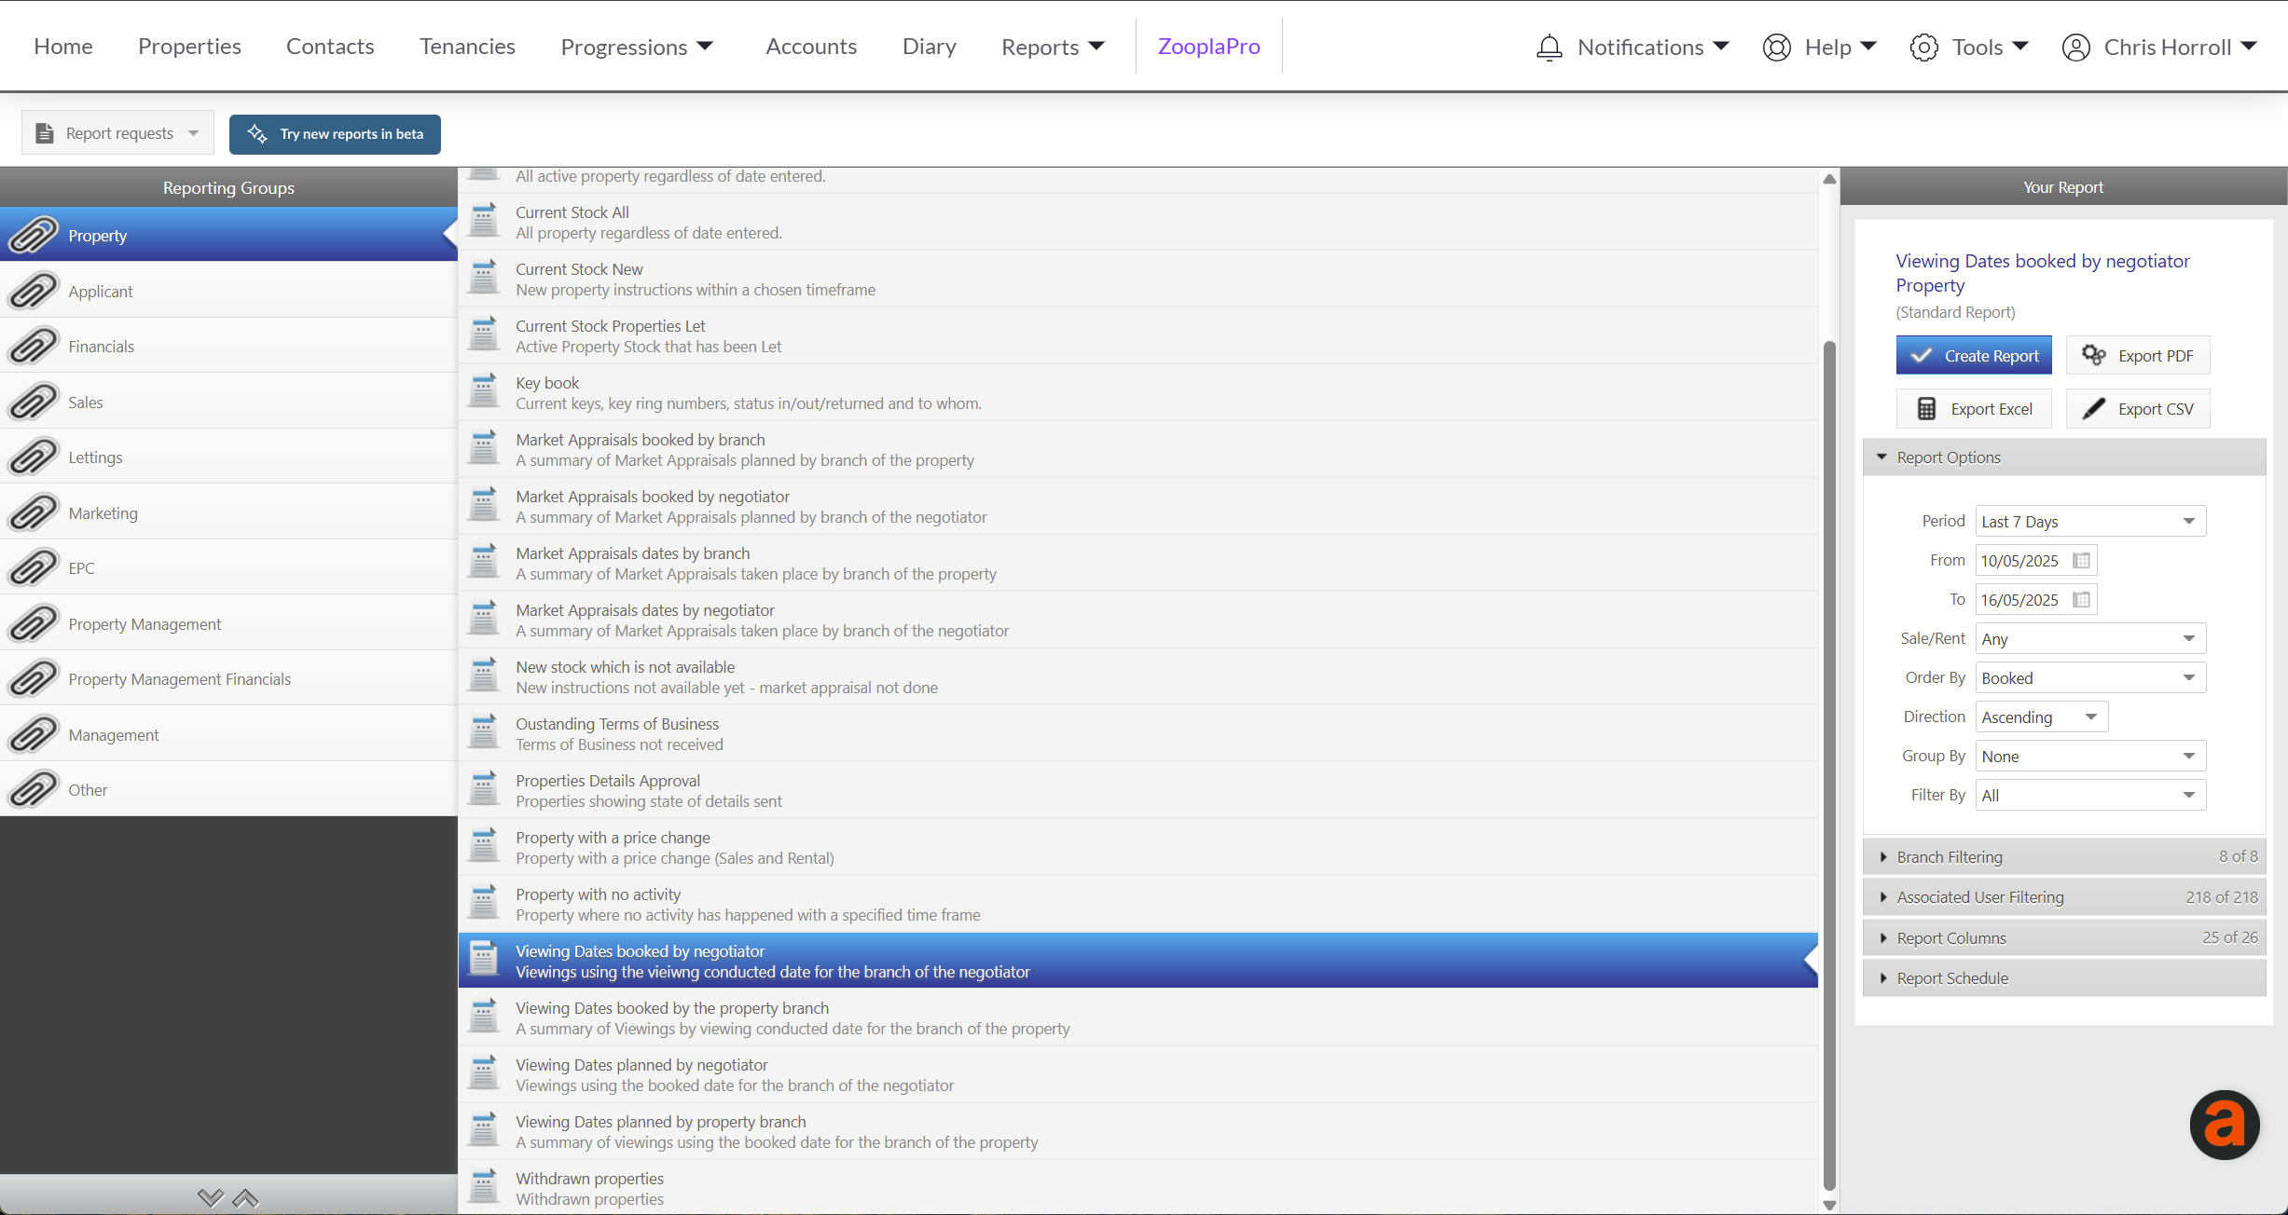Click the Help lifebuoy icon
This screenshot has height=1215, width=2288.
[x=1776, y=47]
